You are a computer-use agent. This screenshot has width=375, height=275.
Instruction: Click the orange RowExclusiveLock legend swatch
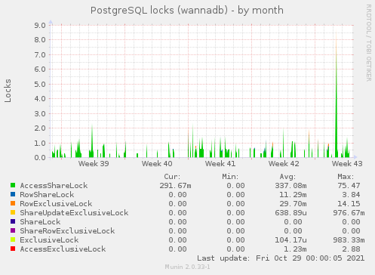(13, 203)
